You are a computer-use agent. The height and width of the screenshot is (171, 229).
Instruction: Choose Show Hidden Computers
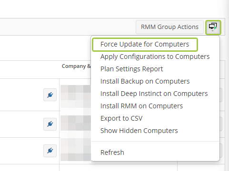click(139, 131)
